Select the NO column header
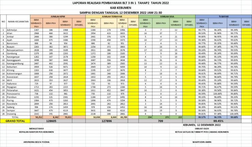252x147 pixels. point(3,21)
